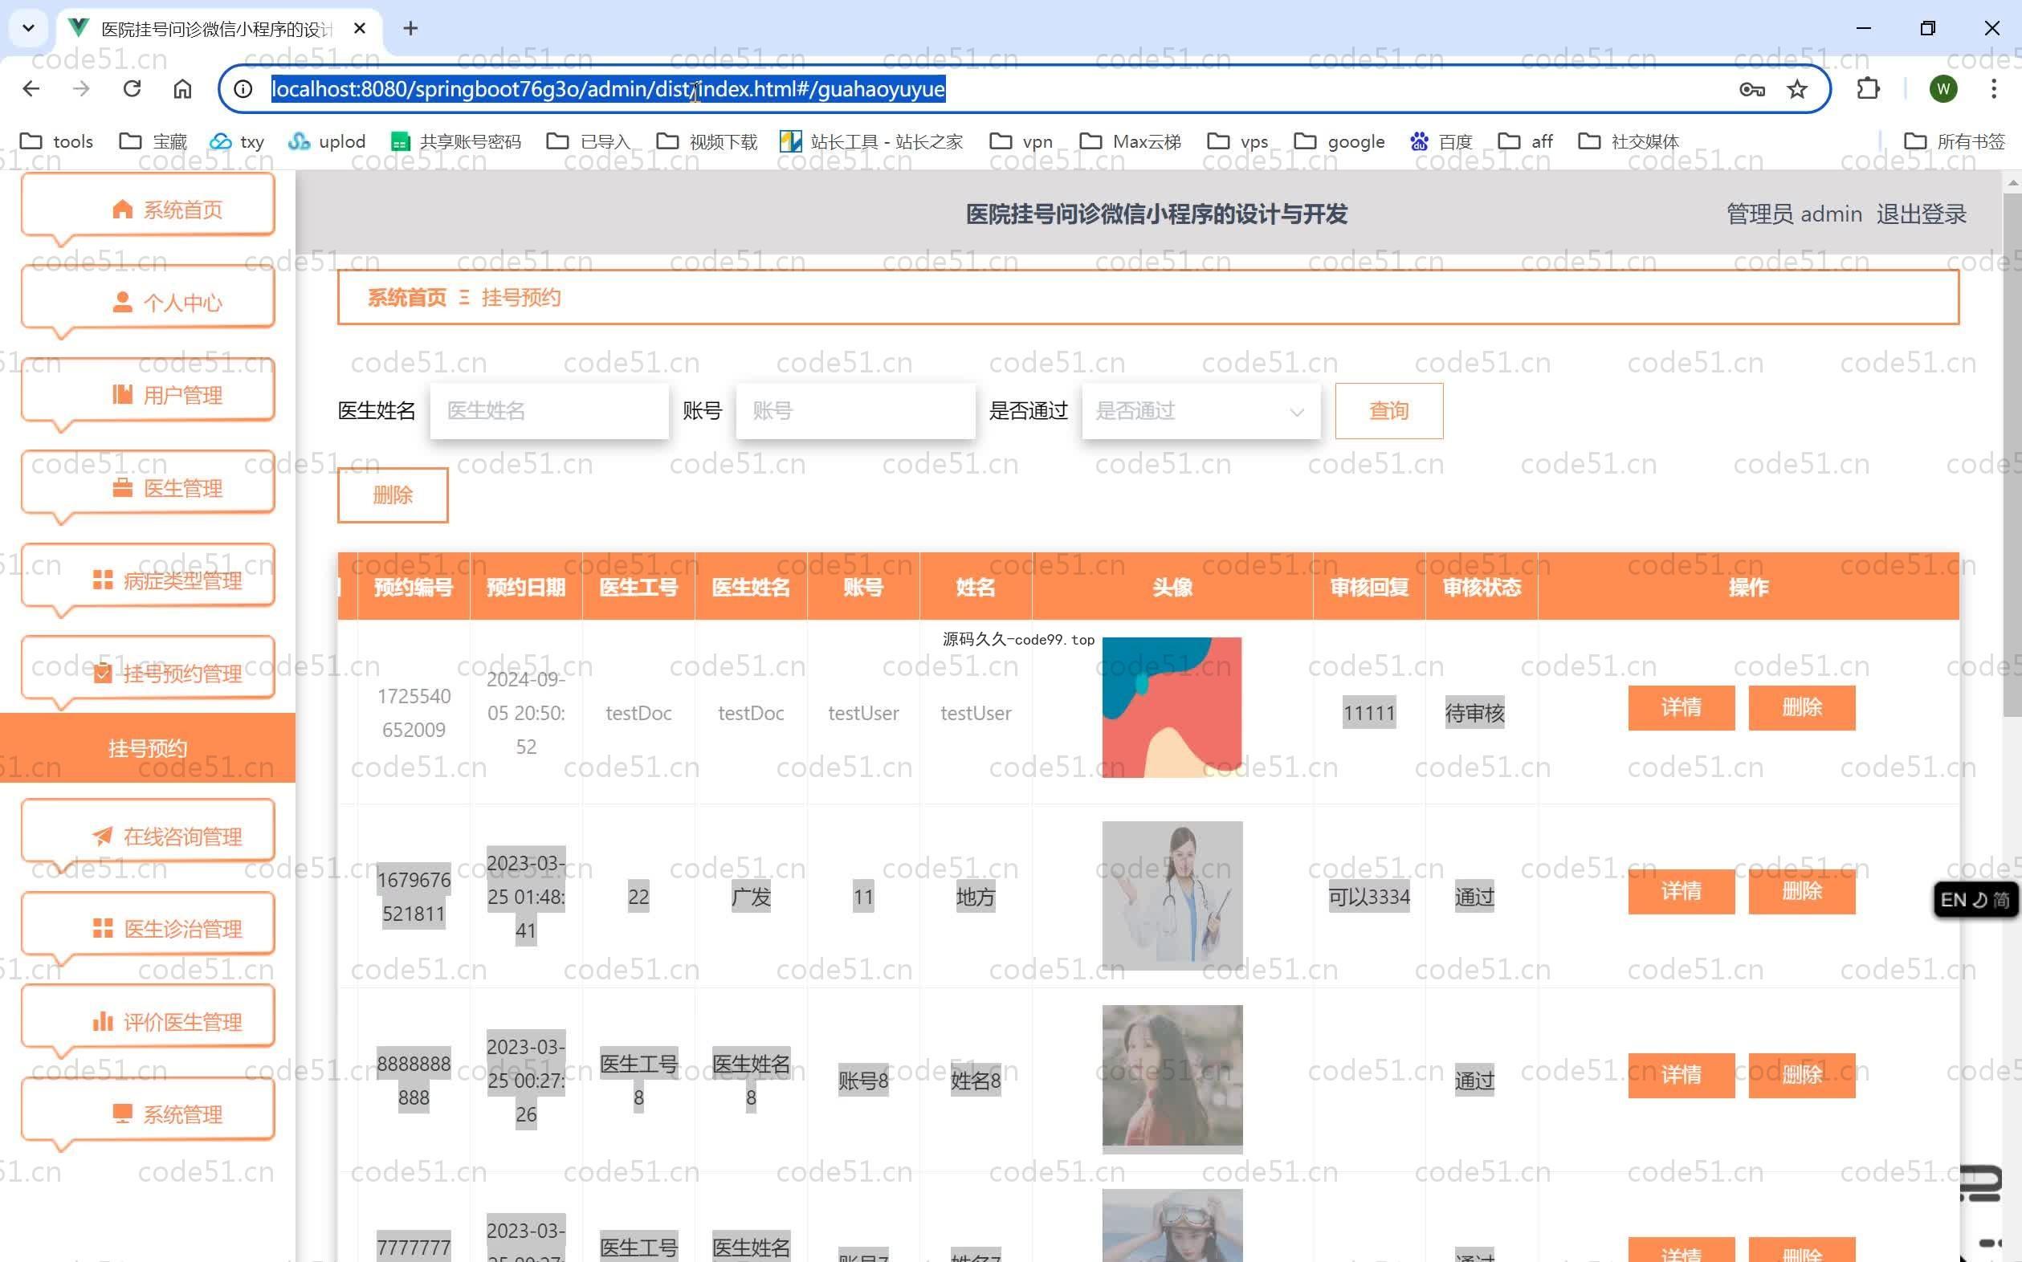This screenshot has width=2022, height=1262.
Task: Open the google bookmark folder
Action: coord(1339,141)
